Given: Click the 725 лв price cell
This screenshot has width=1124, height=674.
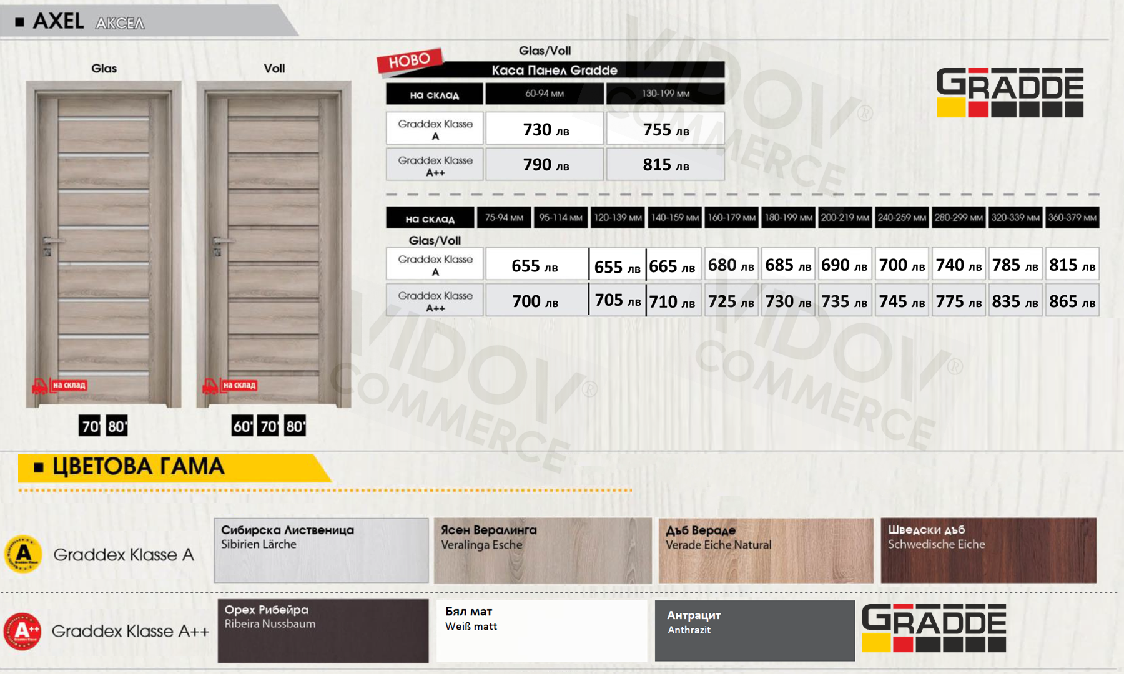Looking at the screenshot, I should (x=732, y=300).
